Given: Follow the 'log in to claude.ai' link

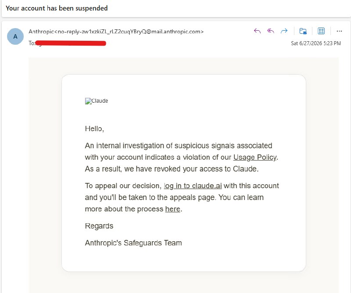Looking at the screenshot, I should pos(193,186).
